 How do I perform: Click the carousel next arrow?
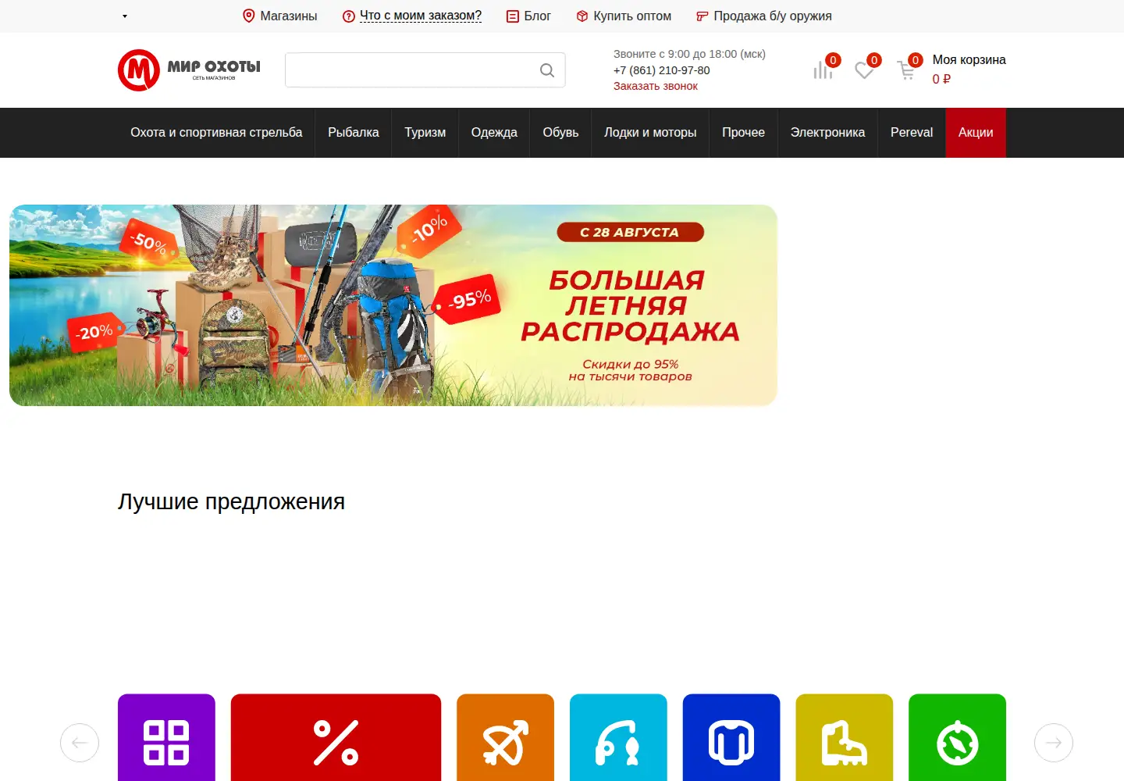1054,743
